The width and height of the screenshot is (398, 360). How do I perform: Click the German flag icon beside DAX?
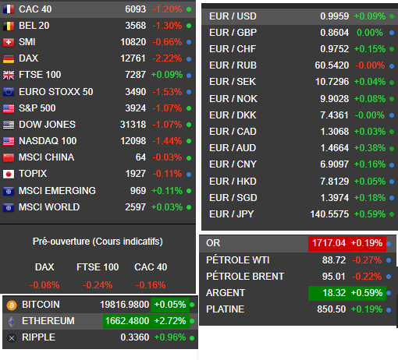click(9, 58)
